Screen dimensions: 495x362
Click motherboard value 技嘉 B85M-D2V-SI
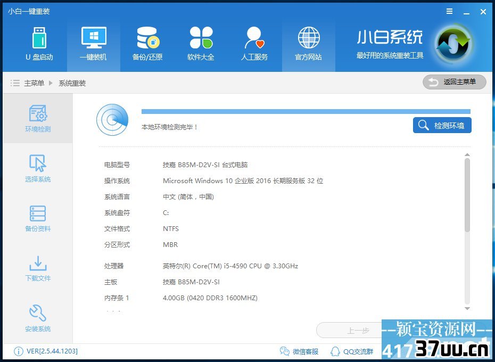[x=191, y=282]
